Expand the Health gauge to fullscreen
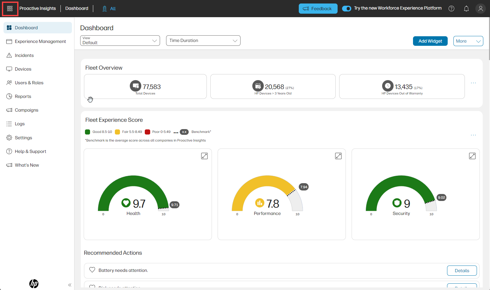This screenshot has width=490, height=290. [204, 156]
